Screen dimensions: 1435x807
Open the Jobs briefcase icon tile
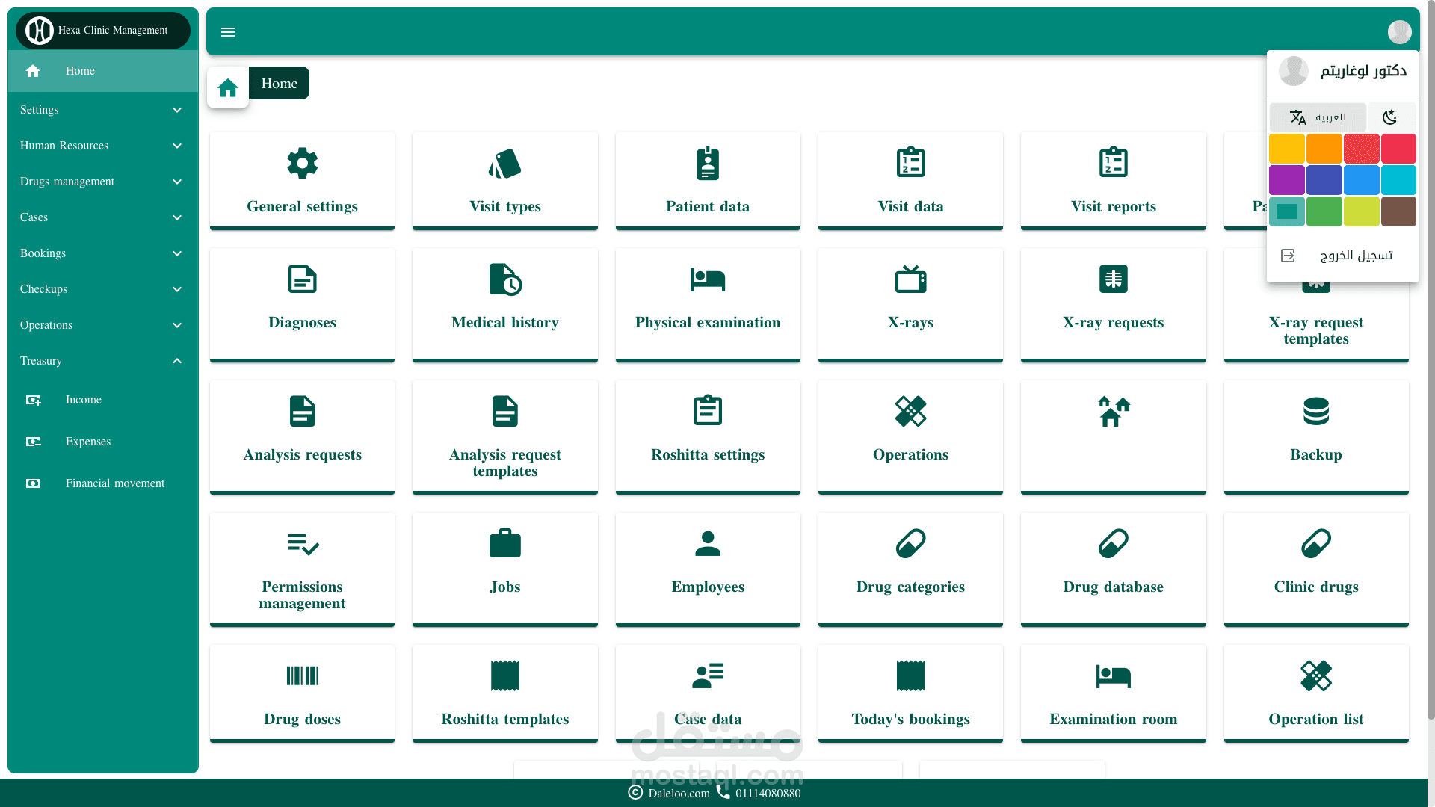(x=505, y=544)
